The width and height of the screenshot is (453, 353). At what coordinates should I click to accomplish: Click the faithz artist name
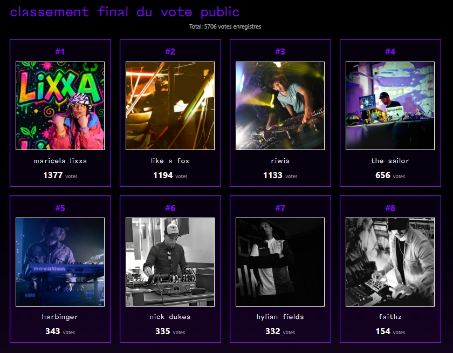tap(390, 317)
